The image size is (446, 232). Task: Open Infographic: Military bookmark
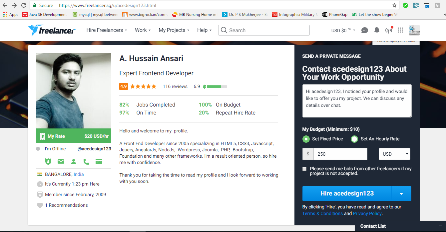(x=295, y=15)
